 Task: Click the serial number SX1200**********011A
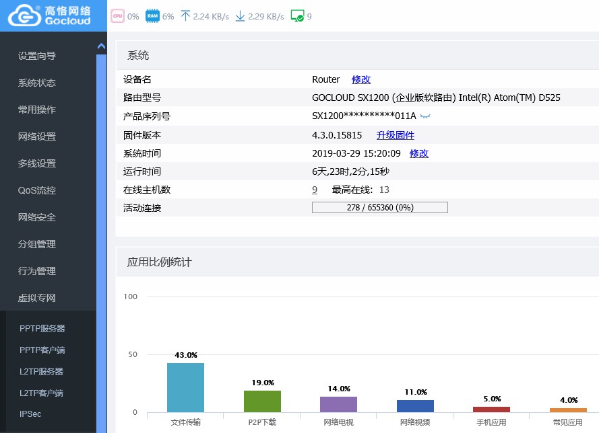click(364, 116)
